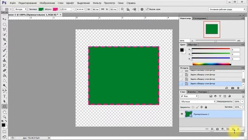Toggle lock transparent pixels
The width and height of the screenshot is (248, 140).
(193, 107)
